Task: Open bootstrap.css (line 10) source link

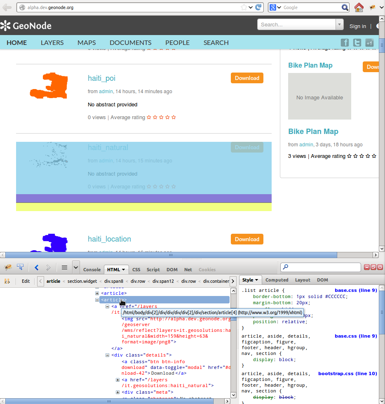Action: pos(347,373)
